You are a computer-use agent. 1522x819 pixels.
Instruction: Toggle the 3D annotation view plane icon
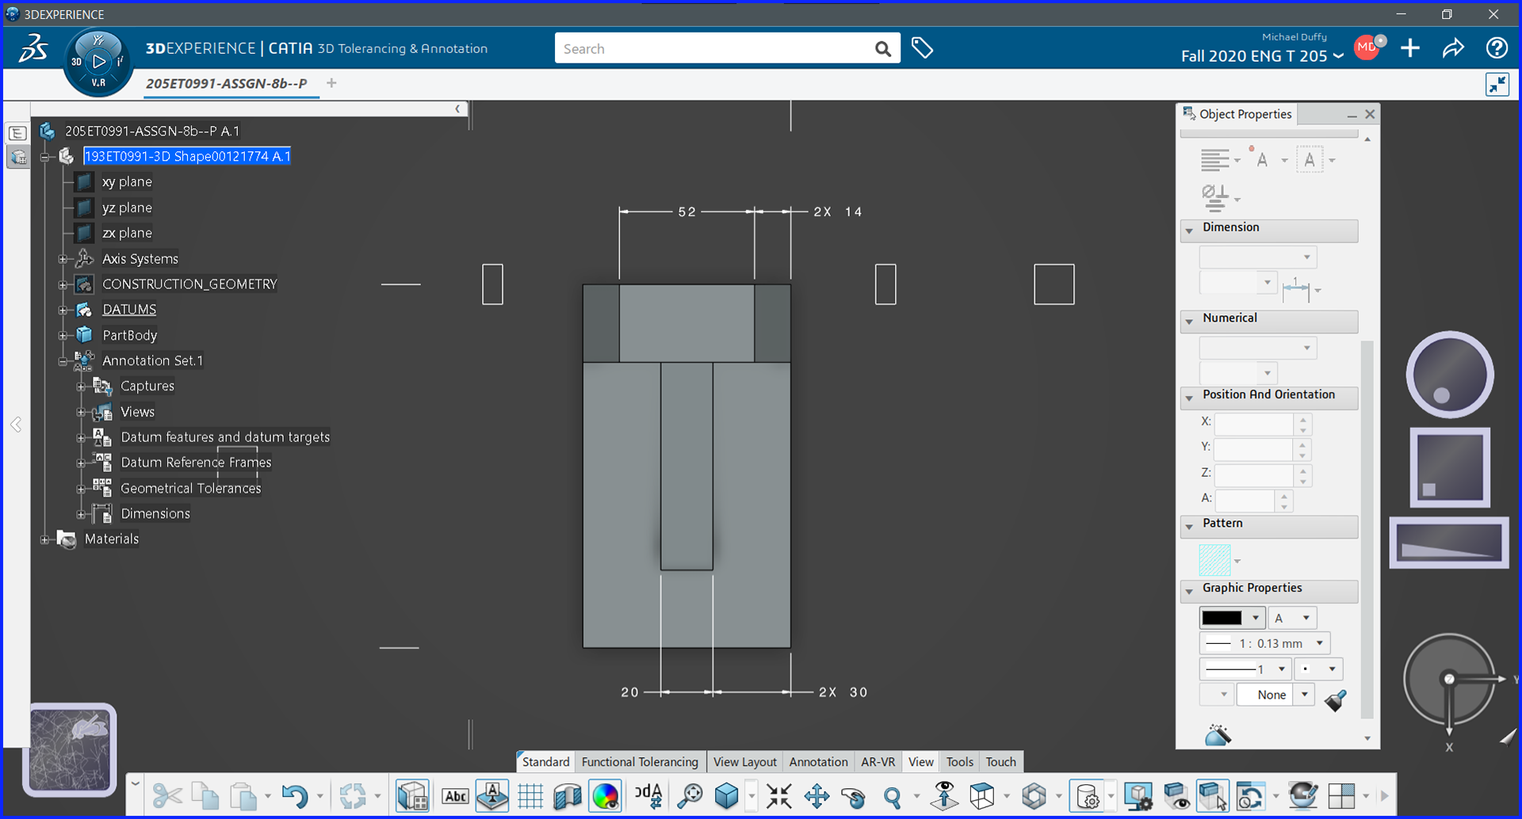(x=491, y=796)
